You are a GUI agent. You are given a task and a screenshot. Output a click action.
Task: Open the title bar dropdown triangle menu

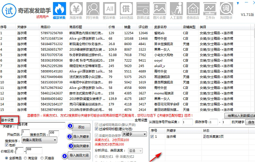point(238,3)
